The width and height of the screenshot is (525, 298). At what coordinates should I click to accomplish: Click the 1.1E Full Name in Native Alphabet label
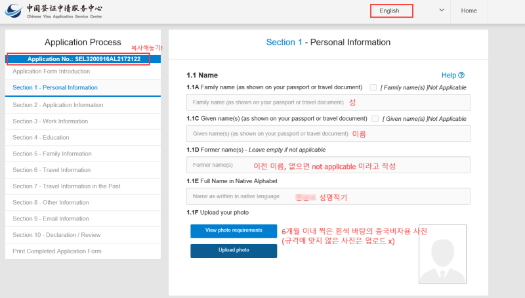pyautogui.click(x=232, y=181)
